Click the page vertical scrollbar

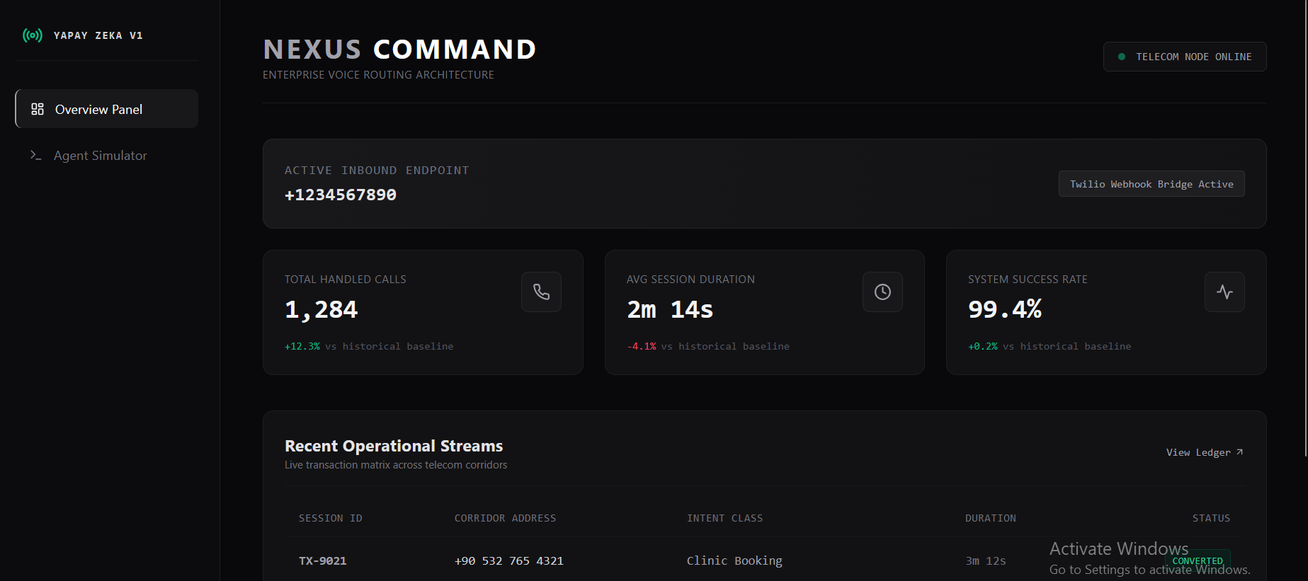coord(1305,228)
